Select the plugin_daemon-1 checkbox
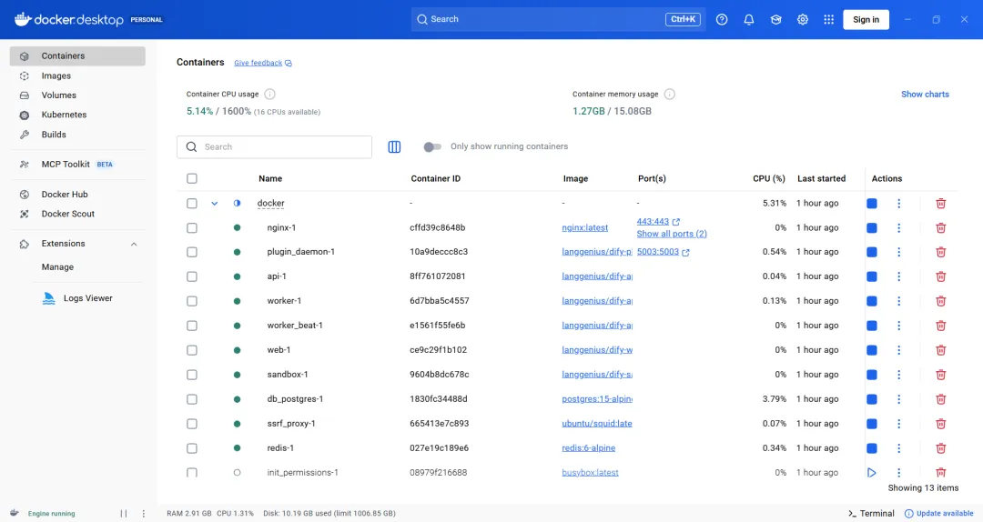 192,252
